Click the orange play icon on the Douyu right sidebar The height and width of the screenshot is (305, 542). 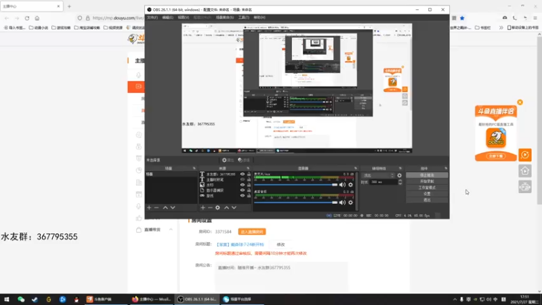524,155
